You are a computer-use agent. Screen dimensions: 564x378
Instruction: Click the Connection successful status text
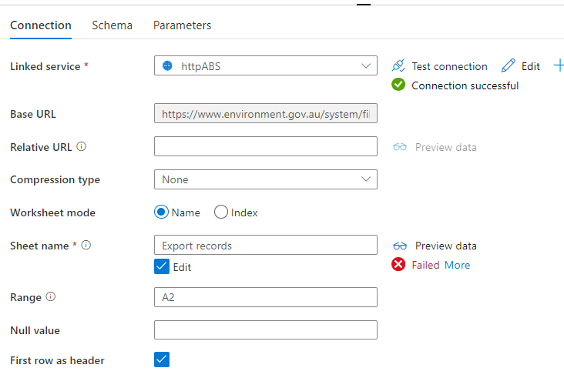(465, 85)
